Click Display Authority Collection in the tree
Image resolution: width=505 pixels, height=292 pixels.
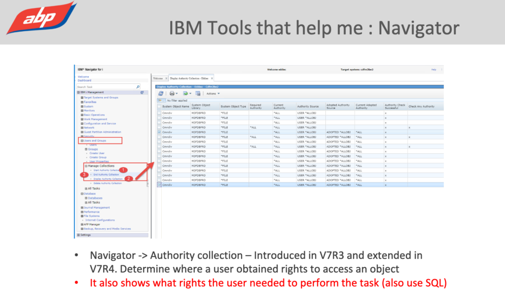[108, 179]
